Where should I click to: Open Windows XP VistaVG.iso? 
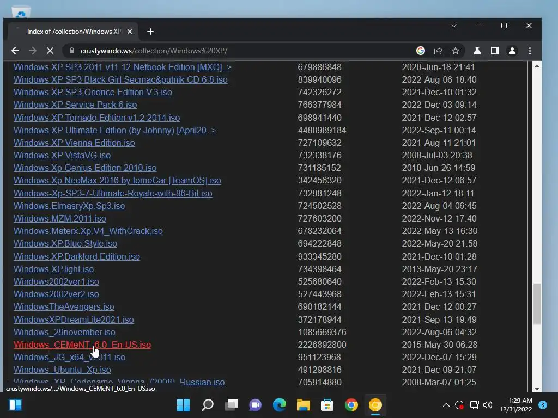coord(62,155)
